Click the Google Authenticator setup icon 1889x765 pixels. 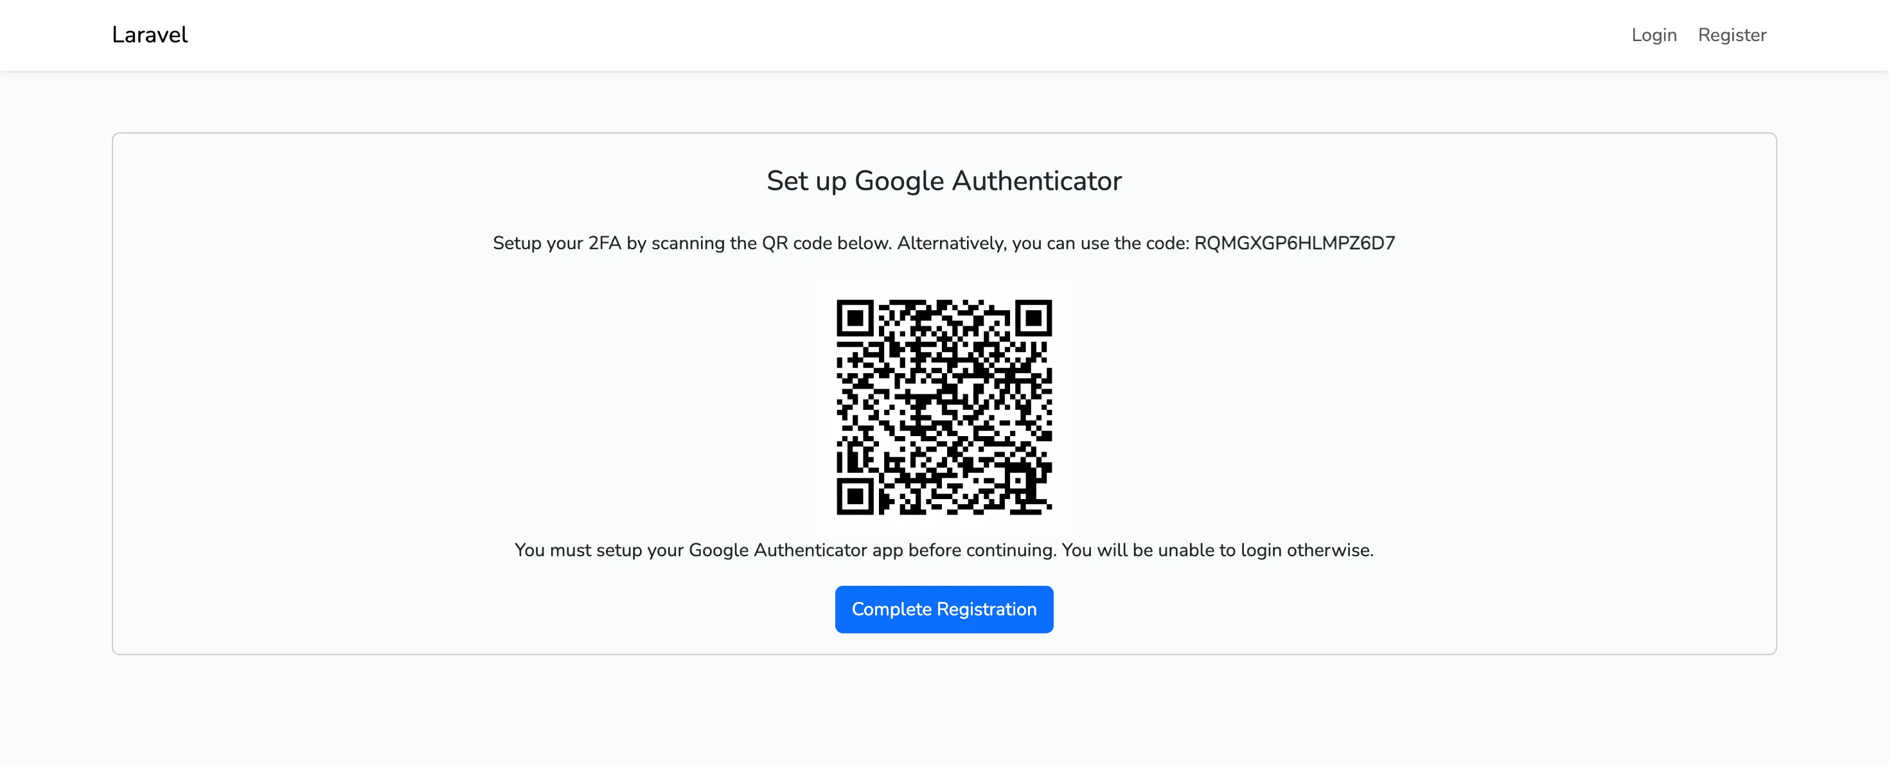click(x=943, y=405)
